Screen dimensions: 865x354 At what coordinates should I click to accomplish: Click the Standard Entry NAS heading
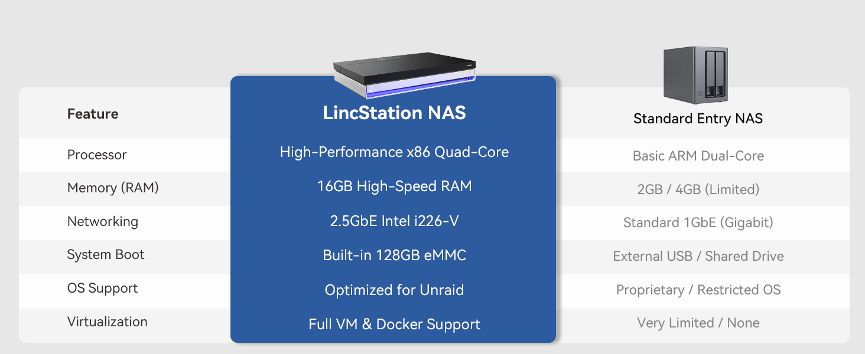coord(698,119)
